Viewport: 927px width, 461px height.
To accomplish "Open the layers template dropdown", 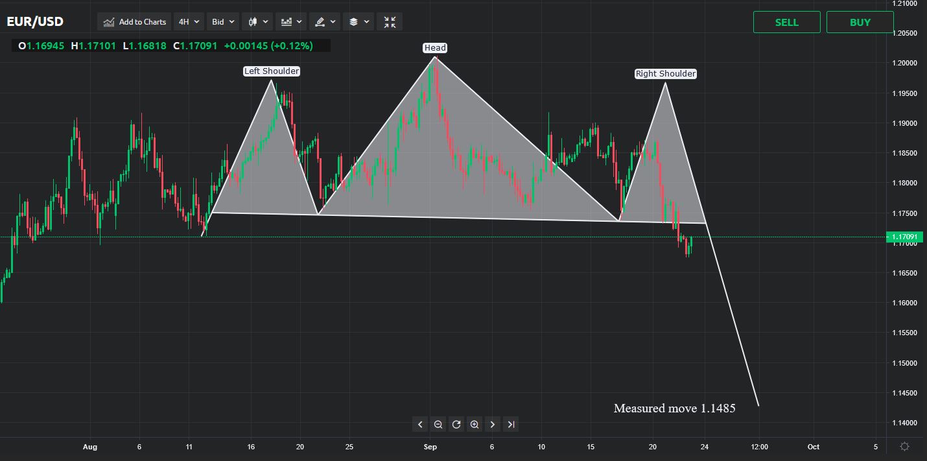I will click(358, 21).
